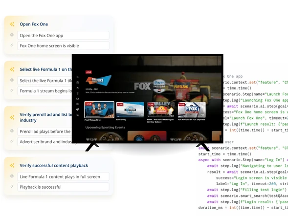
Task: Select the Verify preroll ad and list step title
Action: point(46,117)
